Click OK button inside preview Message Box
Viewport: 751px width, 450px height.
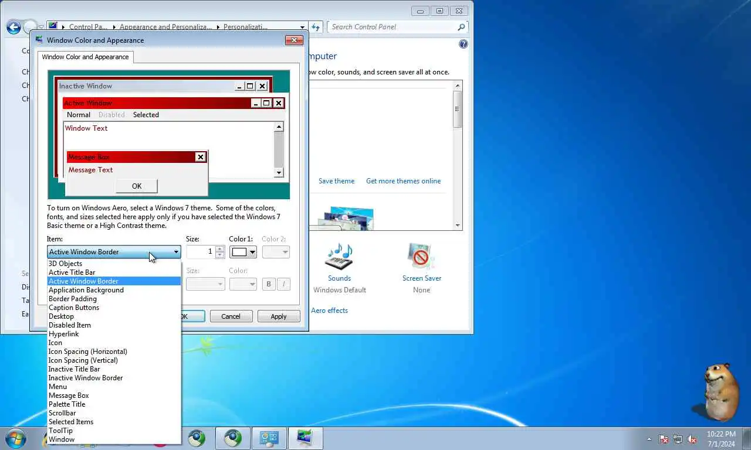[137, 186]
